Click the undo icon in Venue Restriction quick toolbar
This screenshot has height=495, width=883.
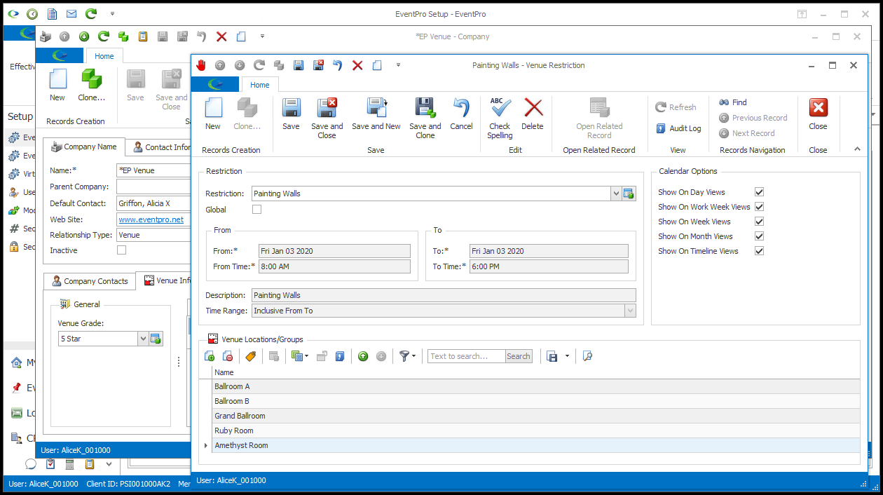pyautogui.click(x=337, y=65)
